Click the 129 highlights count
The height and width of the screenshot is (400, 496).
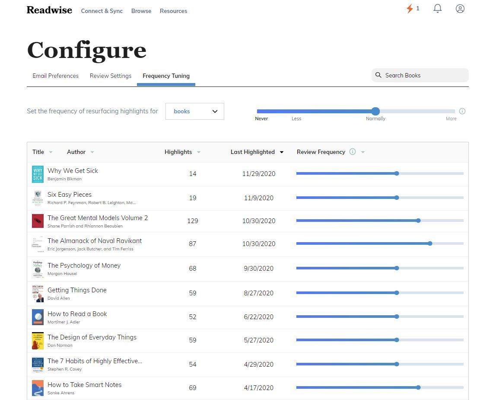point(193,221)
